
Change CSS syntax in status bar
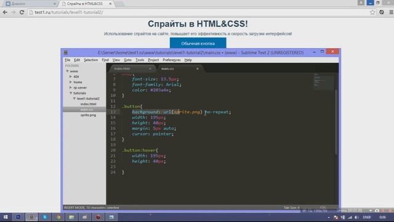323,208
